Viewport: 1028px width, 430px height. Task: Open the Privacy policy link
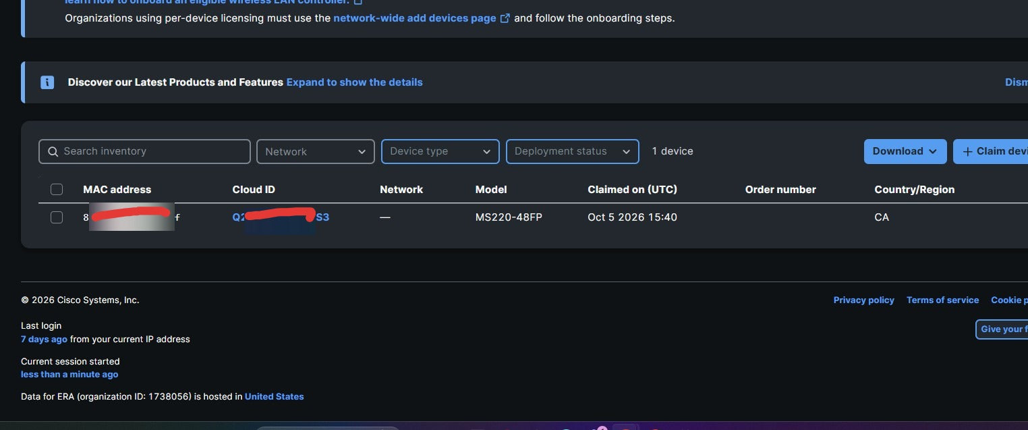click(x=864, y=300)
